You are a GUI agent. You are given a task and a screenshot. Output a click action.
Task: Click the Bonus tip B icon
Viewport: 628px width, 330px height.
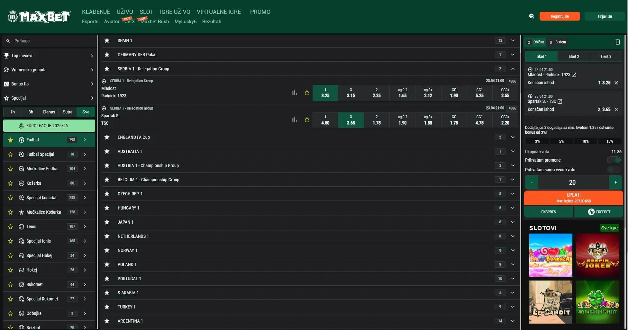6,84
